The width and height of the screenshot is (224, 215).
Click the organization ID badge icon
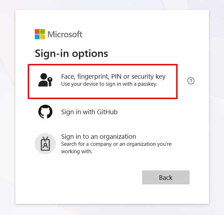[x=45, y=144]
